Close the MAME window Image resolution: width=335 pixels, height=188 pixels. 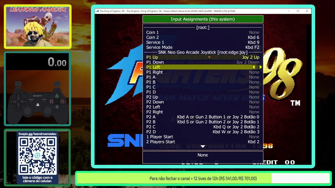click(307, 11)
